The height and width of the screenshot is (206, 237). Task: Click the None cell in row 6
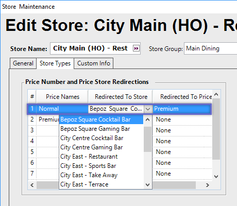(182, 163)
